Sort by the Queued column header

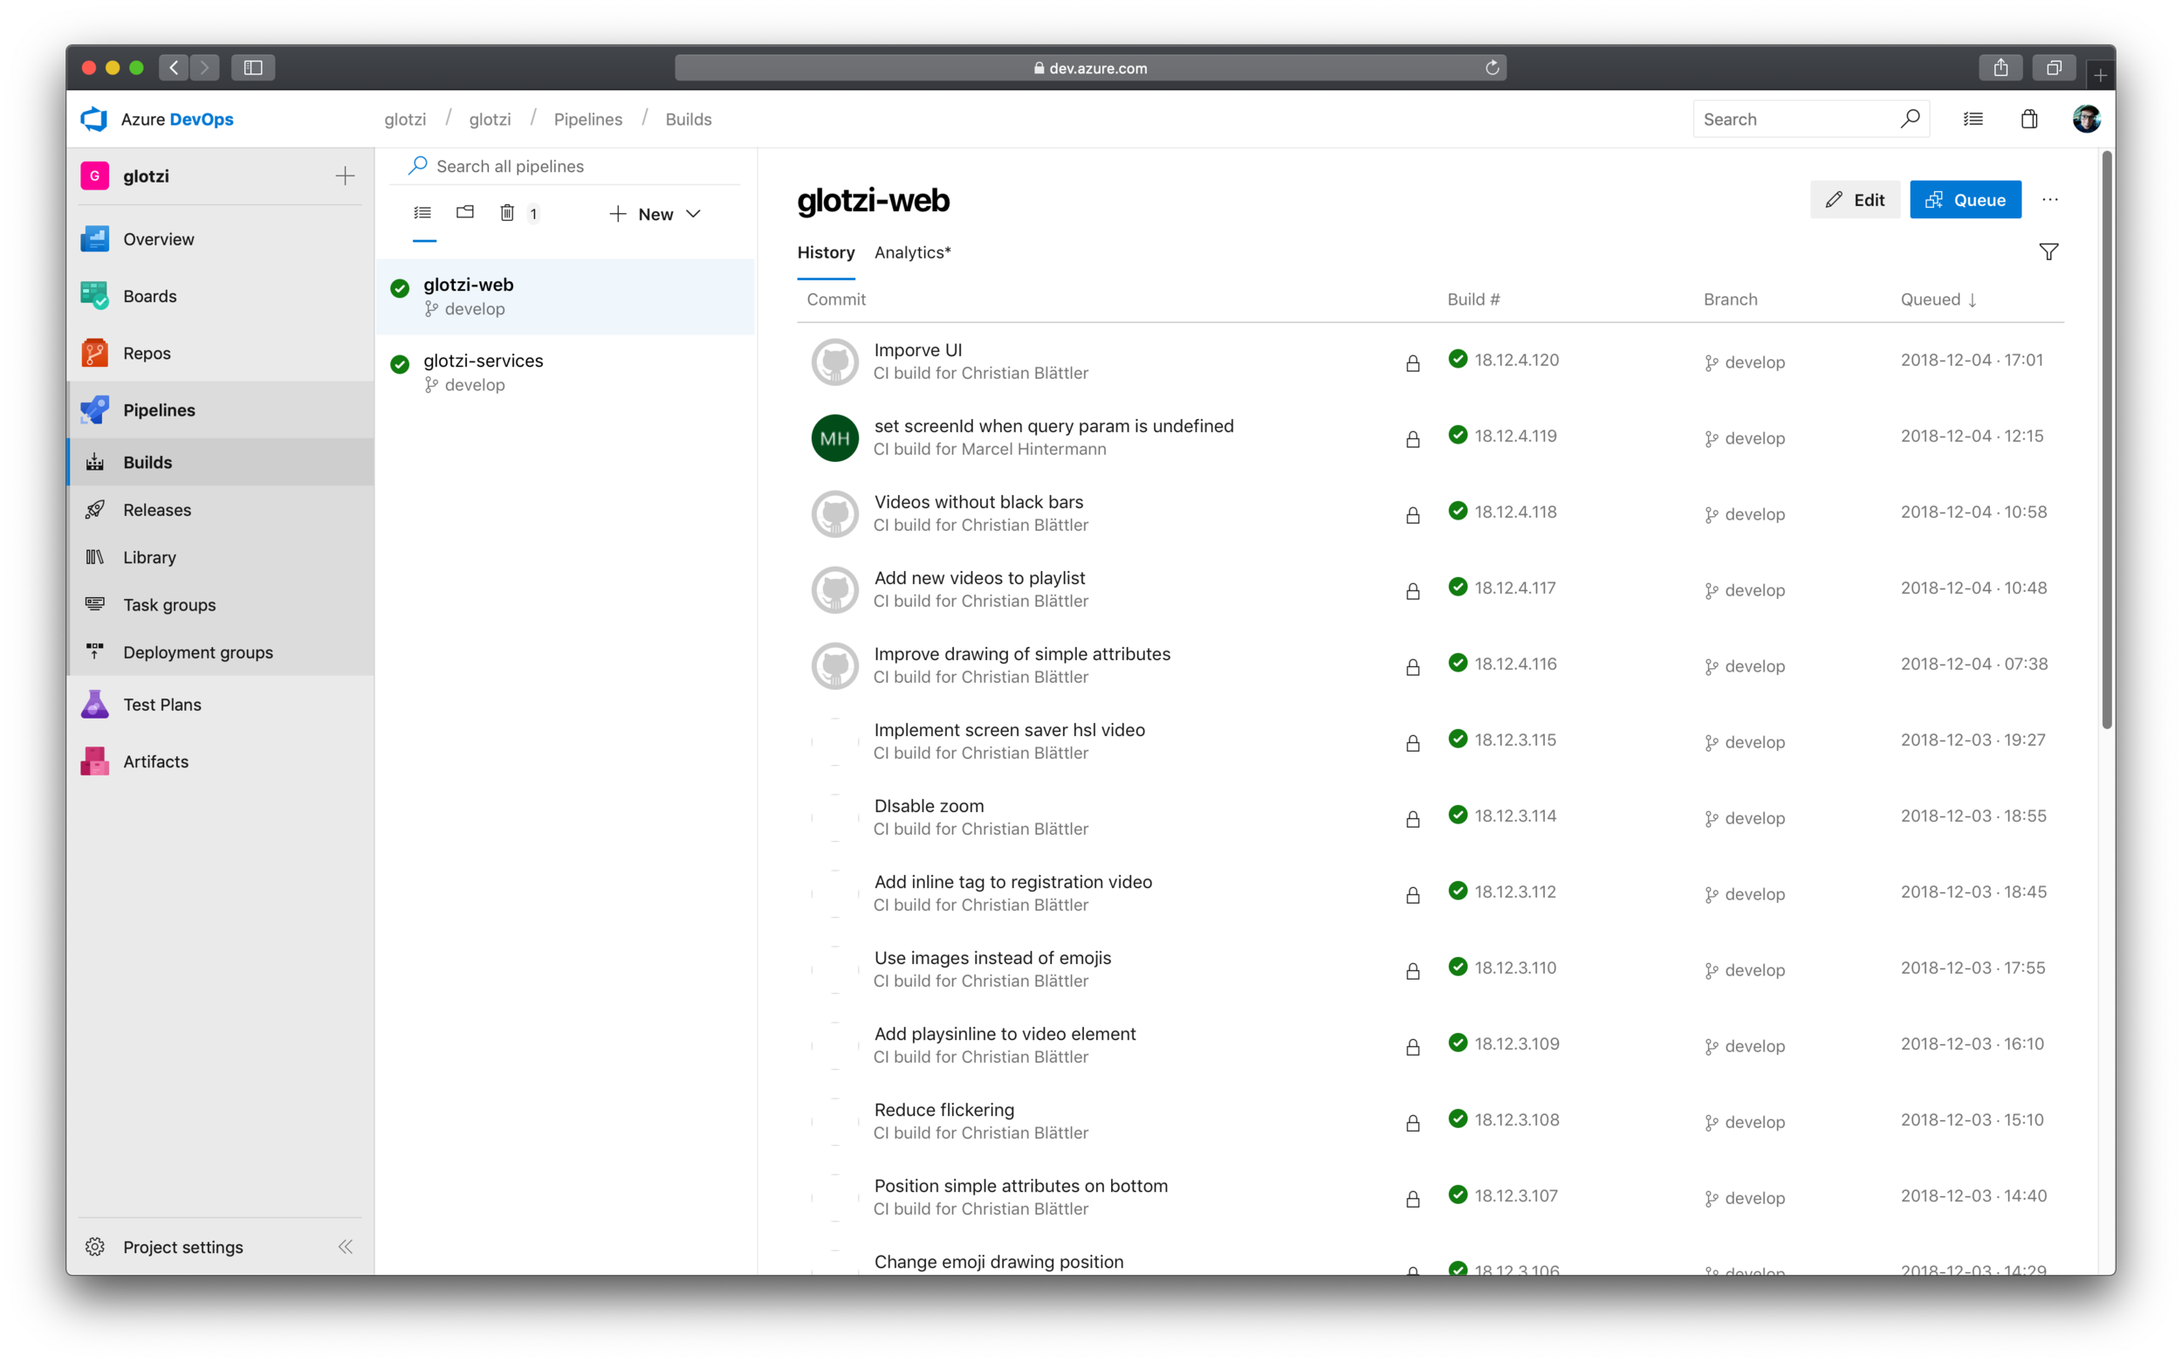pos(1938,299)
